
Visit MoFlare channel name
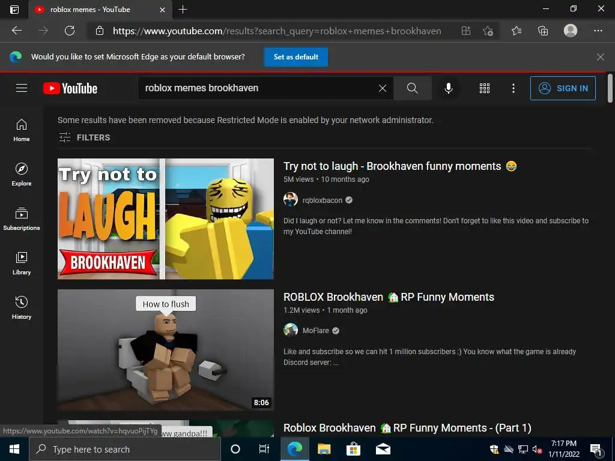tap(315, 331)
